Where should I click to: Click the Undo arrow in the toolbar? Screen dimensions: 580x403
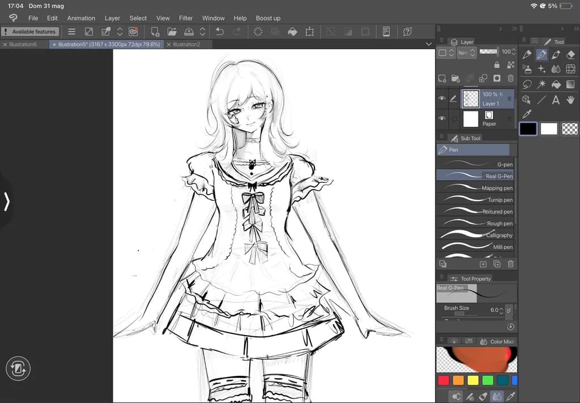tap(220, 32)
